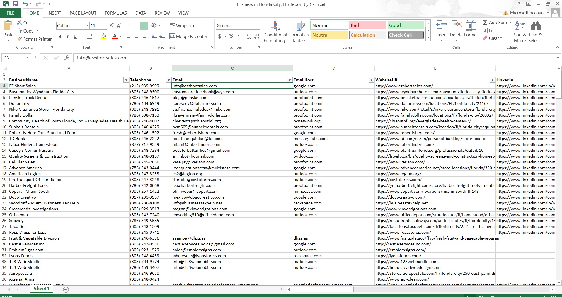The width and height of the screenshot is (562, 297).
Task: Click the vertical scrollbar down arrow
Action: (x=559, y=283)
